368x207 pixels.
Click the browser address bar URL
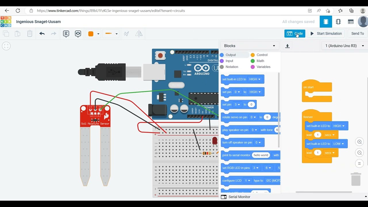pos(111,11)
